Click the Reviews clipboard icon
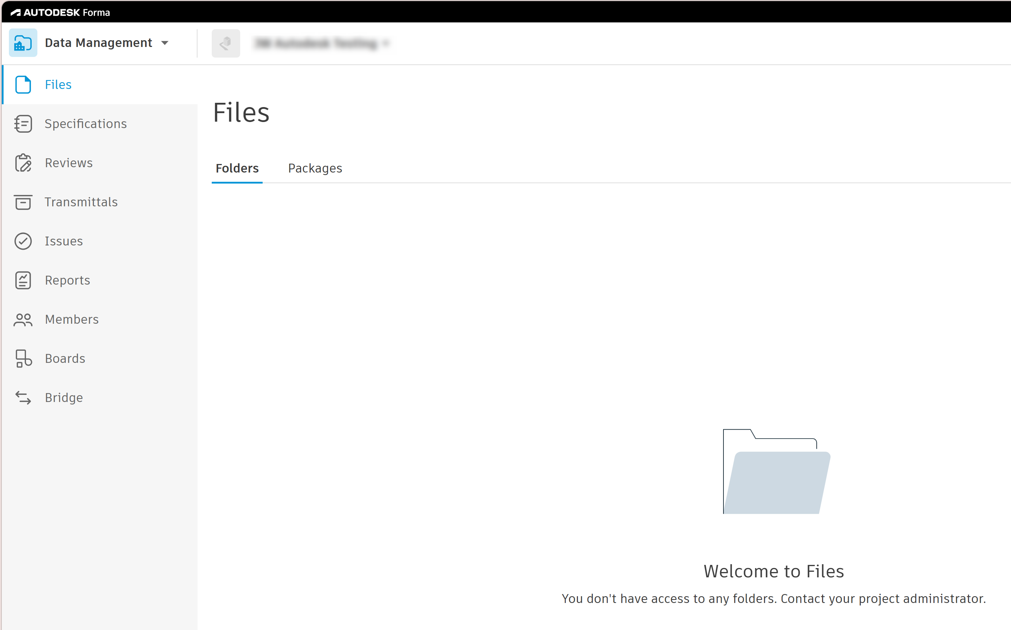 pos(23,163)
